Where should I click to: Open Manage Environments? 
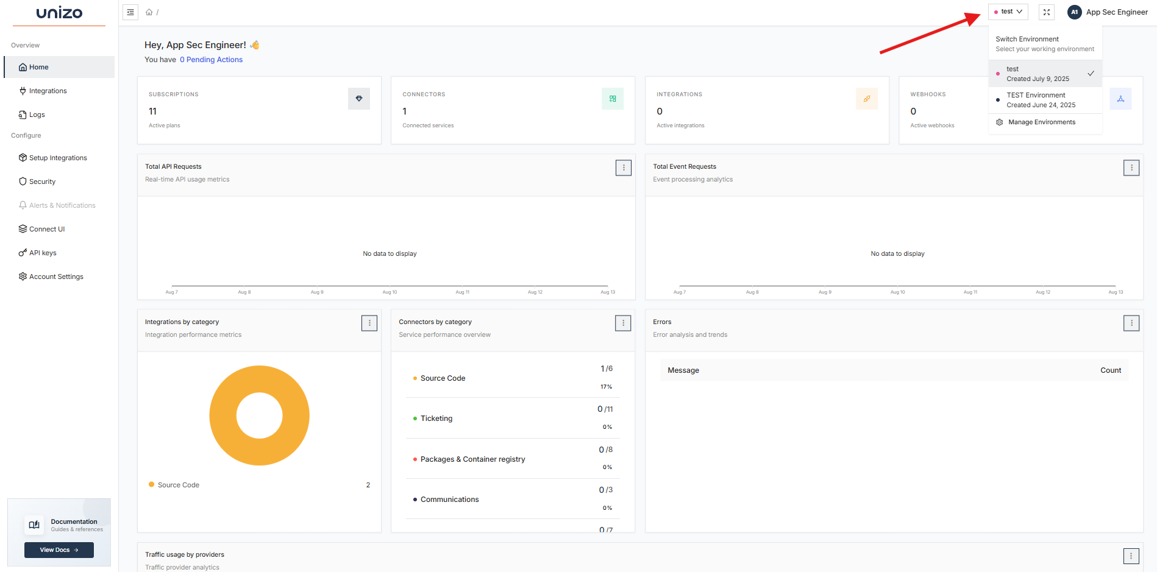pyautogui.click(x=1041, y=122)
